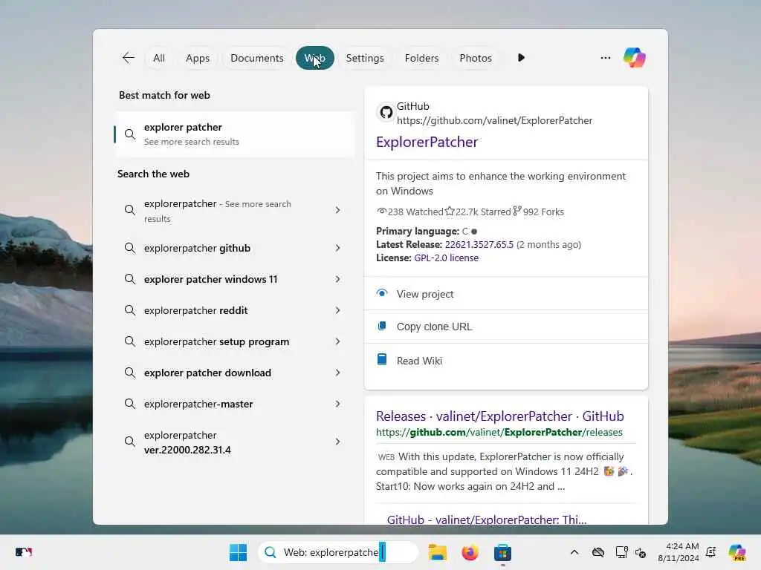This screenshot has width=761, height=570.
Task: Open the notifications bell icon
Action: pyautogui.click(x=711, y=552)
